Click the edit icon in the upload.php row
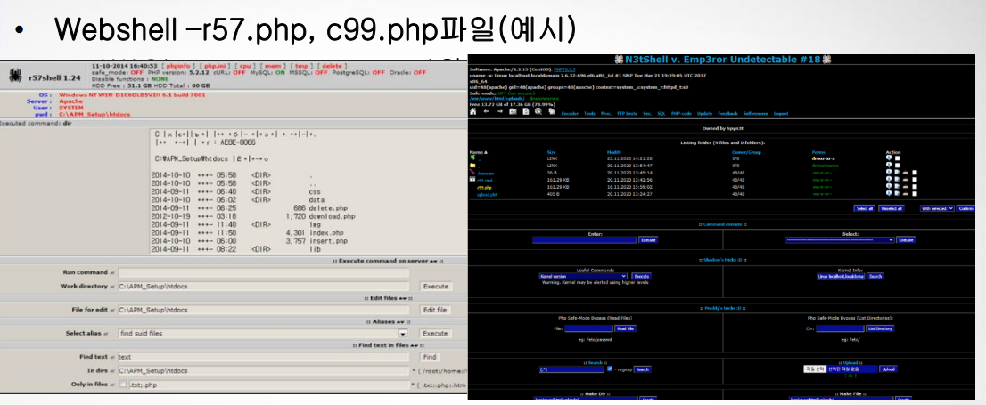This screenshot has width=986, height=405. (898, 193)
